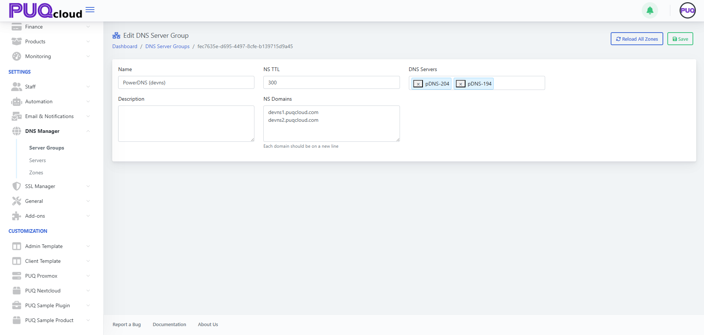Image resolution: width=704 pixels, height=335 pixels.
Task: Expand the PUQ Proxmox menu chevron
Action: tap(88, 276)
